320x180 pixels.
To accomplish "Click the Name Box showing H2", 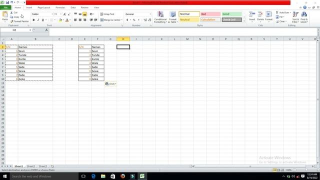I will (14, 30).
